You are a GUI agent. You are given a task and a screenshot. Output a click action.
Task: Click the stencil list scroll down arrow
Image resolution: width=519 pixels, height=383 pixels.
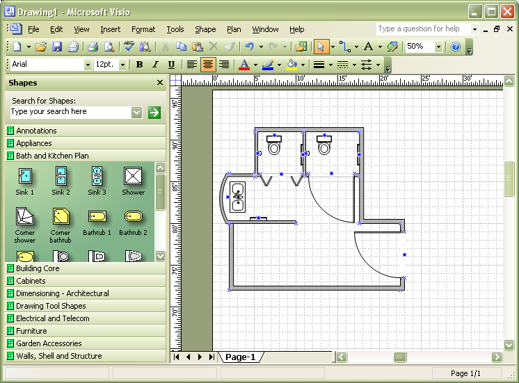click(160, 256)
